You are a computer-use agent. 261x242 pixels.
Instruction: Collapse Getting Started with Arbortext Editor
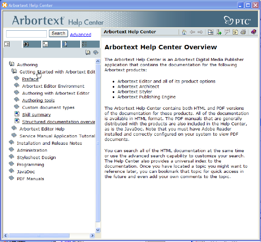pos(14,71)
